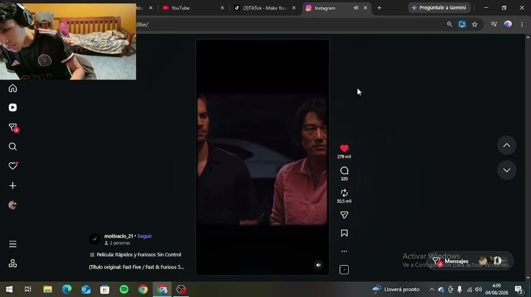The height and width of the screenshot is (297, 531).
Task: Open the Reels section in sidebar
Action: tap(13, 108)
